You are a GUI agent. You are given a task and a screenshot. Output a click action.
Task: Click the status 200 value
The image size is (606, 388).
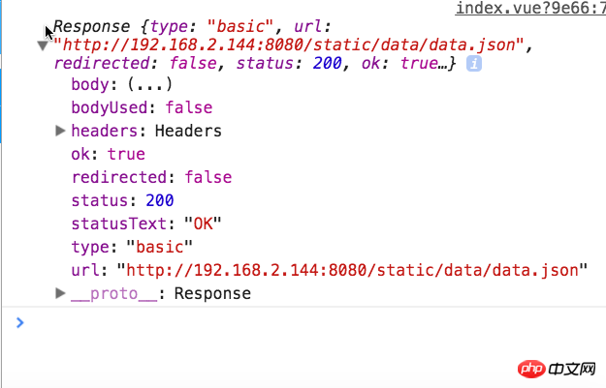tap(159, 200)
